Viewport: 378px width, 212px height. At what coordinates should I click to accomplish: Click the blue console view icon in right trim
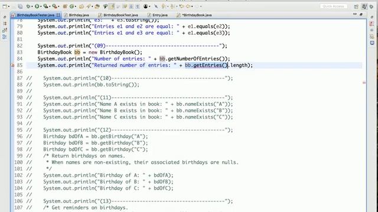(x=372, y=43)
